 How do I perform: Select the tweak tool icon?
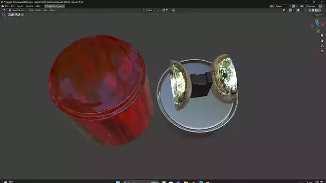point(4,15)
